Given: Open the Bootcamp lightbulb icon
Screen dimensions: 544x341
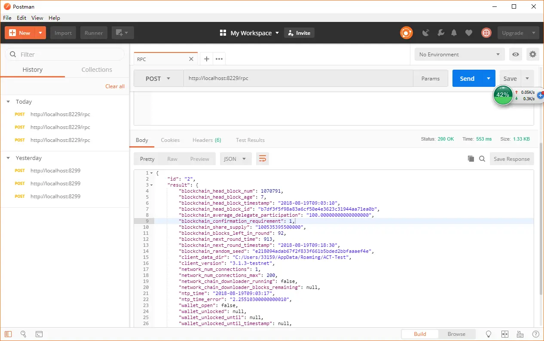Looking at the screenshot, I should point(489,334).
